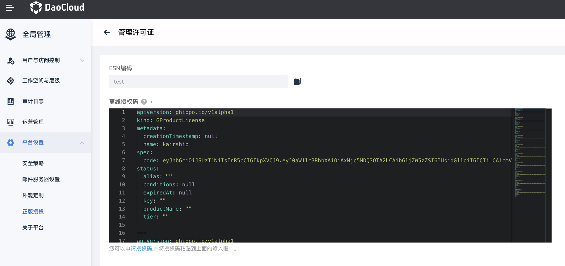Select the 平台设置 menu item
This screenshot has height=266, width=565.
pos(46,142)
